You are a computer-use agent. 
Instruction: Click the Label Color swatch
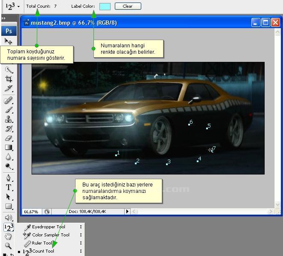105,6
